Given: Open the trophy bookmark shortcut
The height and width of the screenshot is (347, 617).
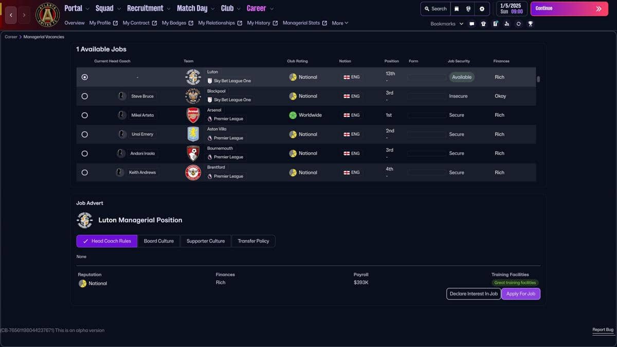Looking at the screenshot, I should point(530,24).
